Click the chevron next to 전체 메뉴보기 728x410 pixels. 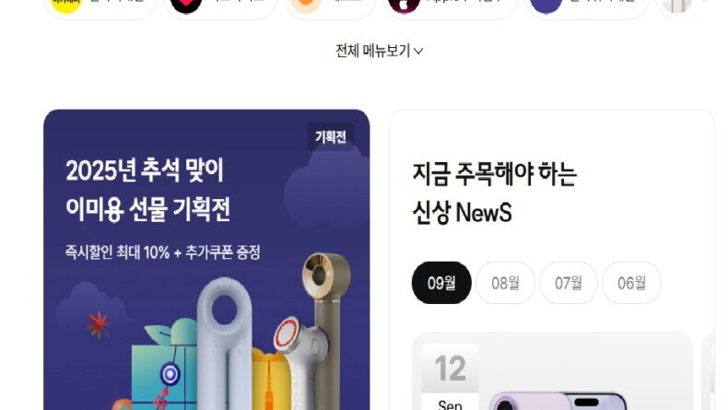tap(417, 51)
